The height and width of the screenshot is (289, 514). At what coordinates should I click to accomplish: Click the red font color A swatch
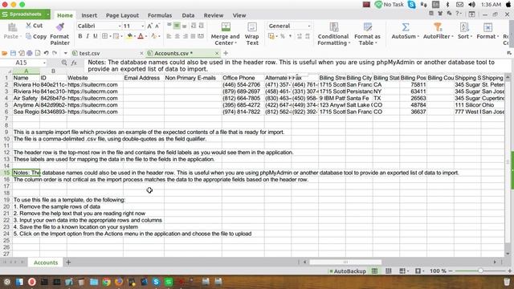click(x=141, y=36)
